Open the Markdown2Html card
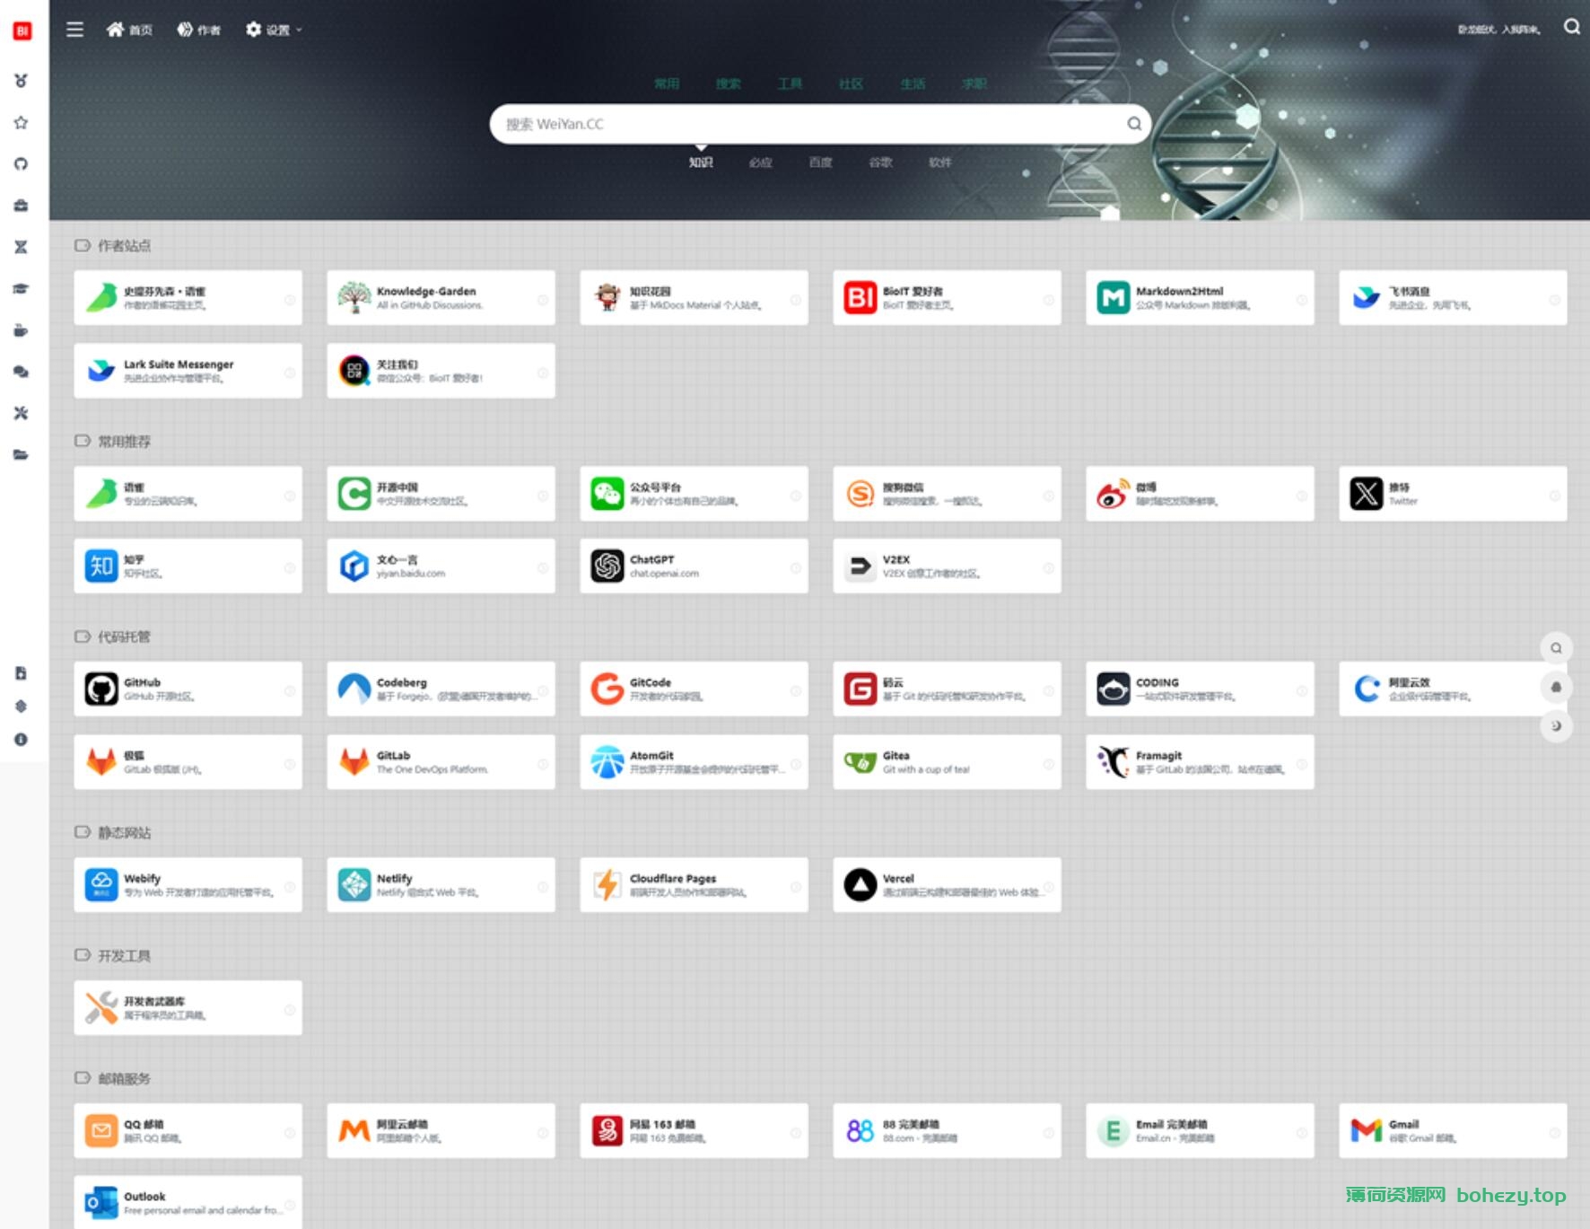Screen dimensions: 1590x1229 (1200, 298)
